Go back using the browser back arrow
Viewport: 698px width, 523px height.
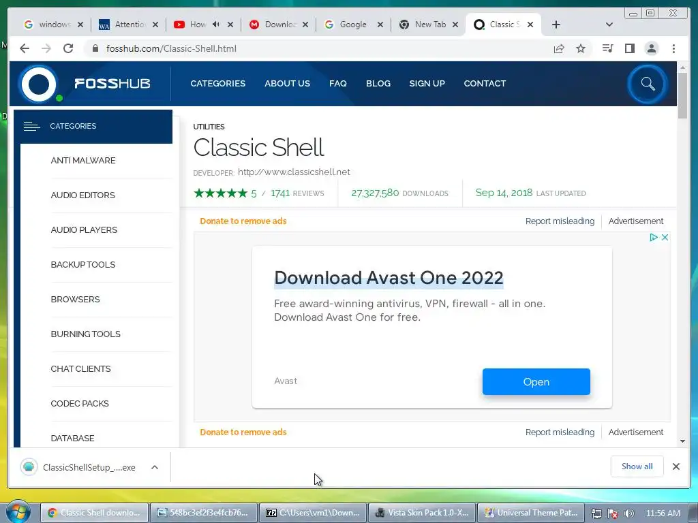tap(25, 48)
